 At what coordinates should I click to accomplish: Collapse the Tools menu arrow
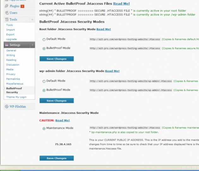[32, 20]
